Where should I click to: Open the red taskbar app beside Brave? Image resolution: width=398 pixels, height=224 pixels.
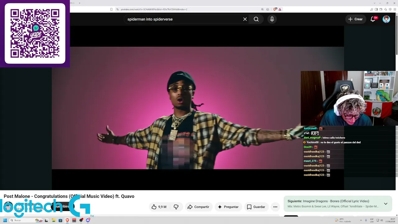pos(74,220)
